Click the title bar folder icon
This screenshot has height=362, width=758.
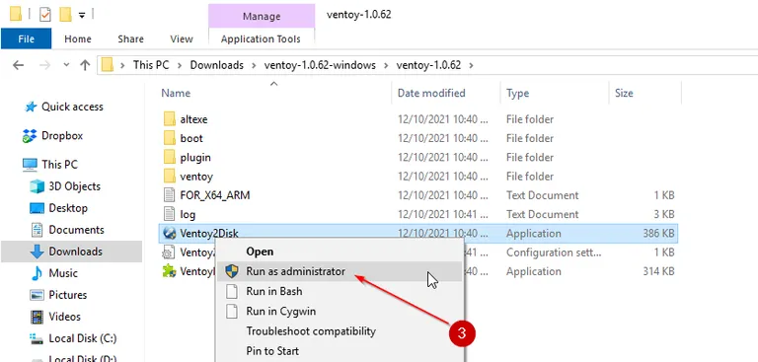point(16,15)
